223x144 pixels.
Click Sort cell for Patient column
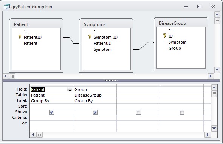[x=51, y=106]
